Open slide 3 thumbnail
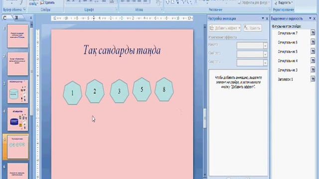 [x=18, y=91]
